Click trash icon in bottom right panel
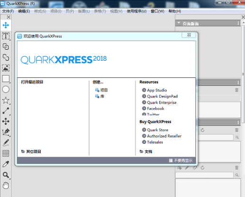The image size is (245, 197). click(x=236, y=168)
